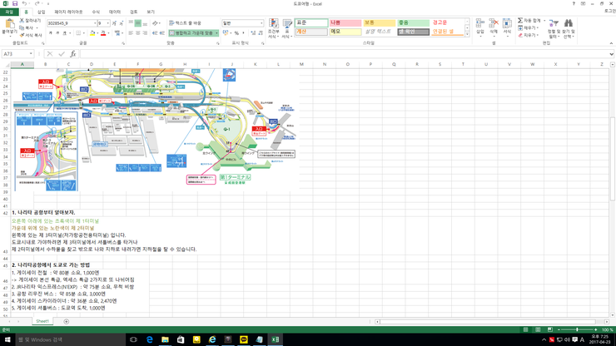Viewport: 616px width, 346px height.
Task: Click the Redo arrow icon
Action: [x=37, y=3]
